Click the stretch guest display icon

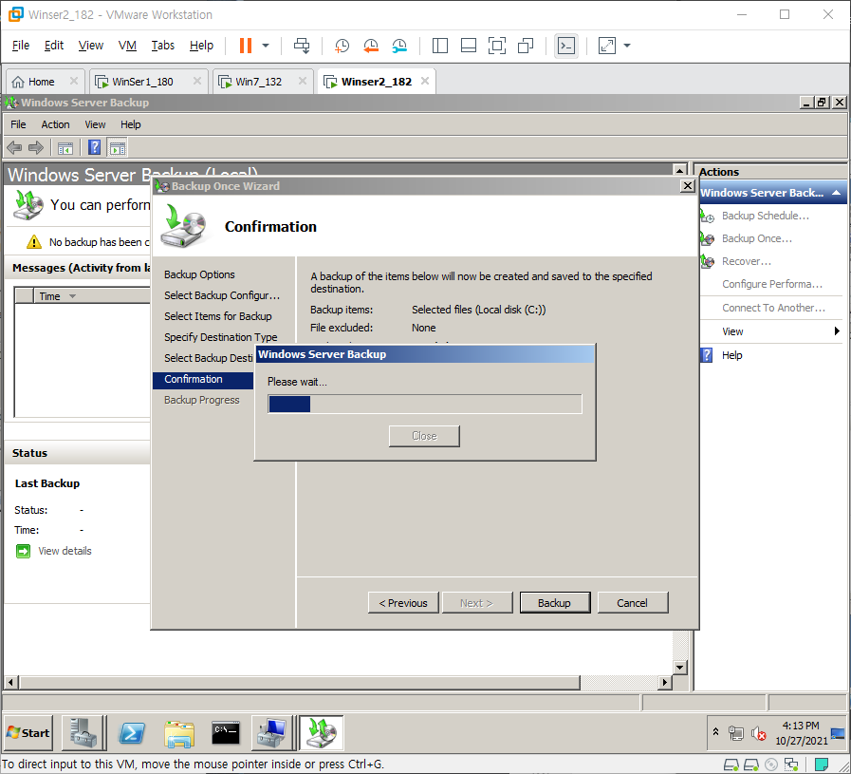click(607, 46)
